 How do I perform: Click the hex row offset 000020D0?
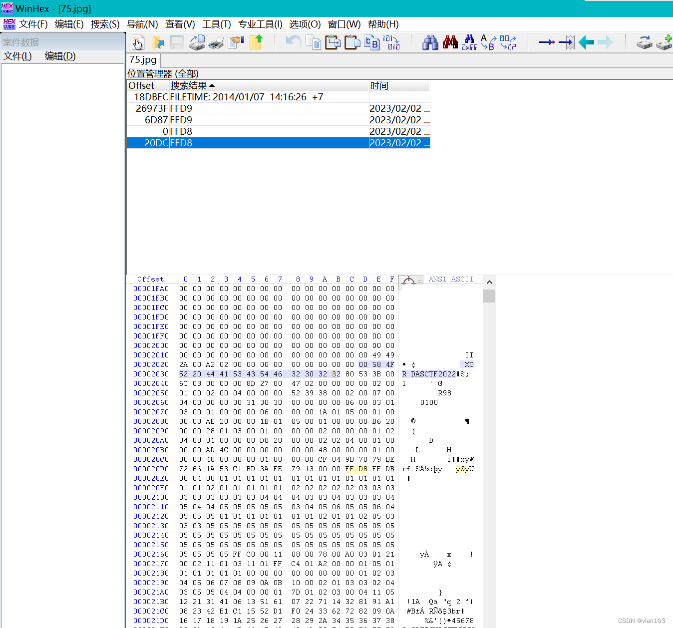coord(151,469)
